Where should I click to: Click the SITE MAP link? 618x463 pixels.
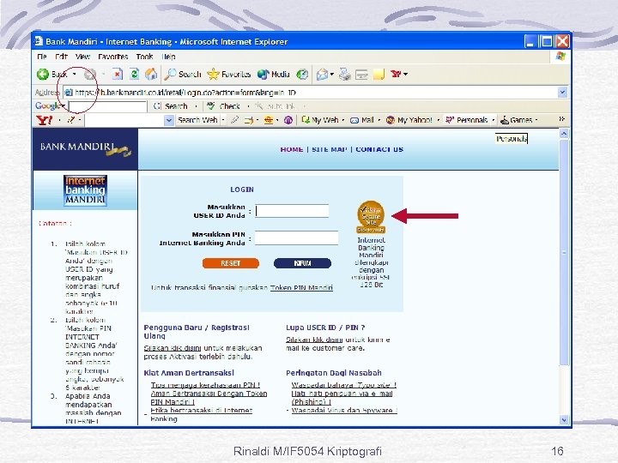pos(330,149)
